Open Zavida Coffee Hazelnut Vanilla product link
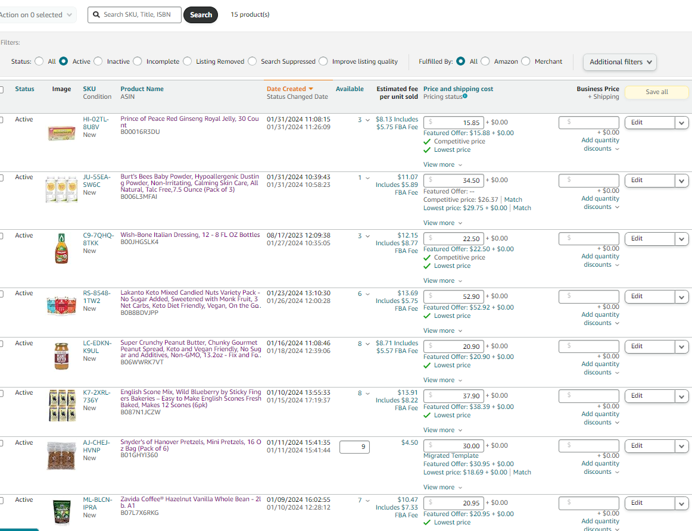The image size is (692, 531). 191,502
